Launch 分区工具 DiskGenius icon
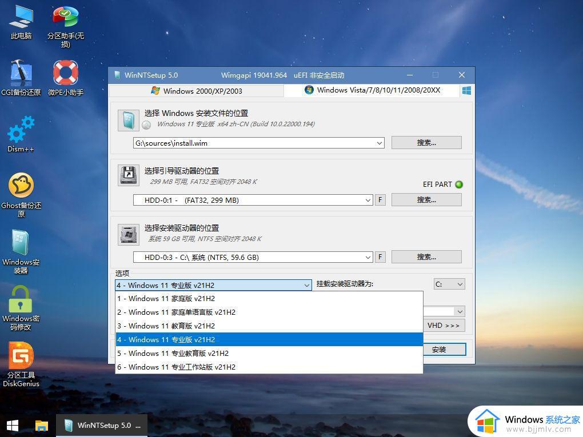The height and width of the screenshot is (437, 583). (x=21, y=365)
